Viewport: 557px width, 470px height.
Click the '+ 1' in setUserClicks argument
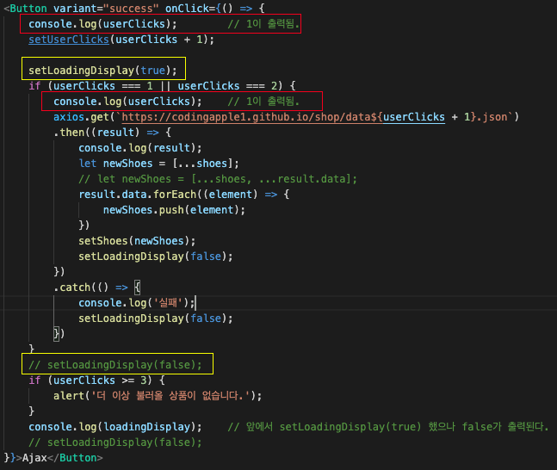(x=193, y=40)
